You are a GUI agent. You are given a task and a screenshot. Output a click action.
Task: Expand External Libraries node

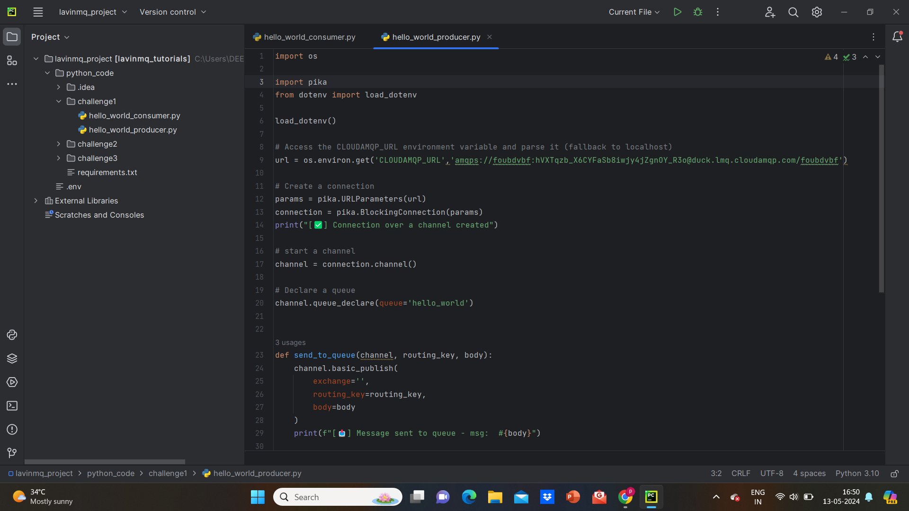36,201
